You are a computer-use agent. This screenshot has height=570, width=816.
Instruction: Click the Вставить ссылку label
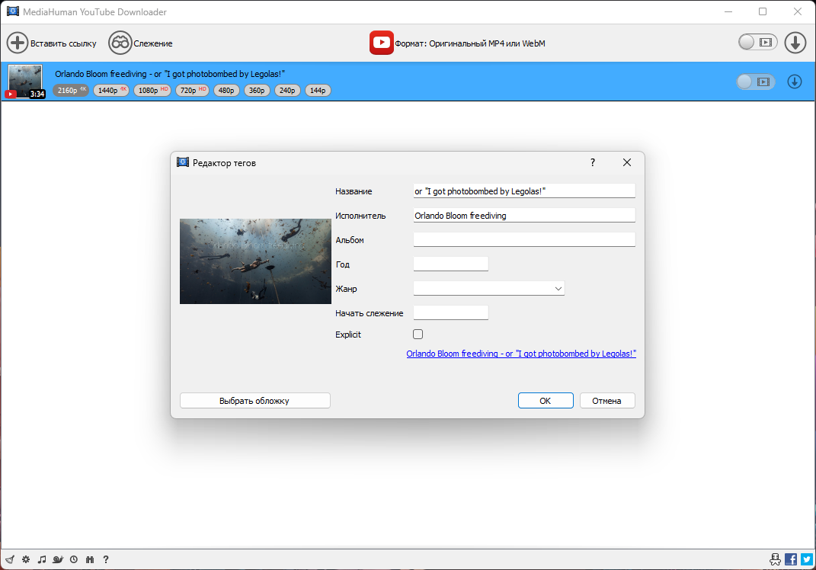(x=63, y=43)
